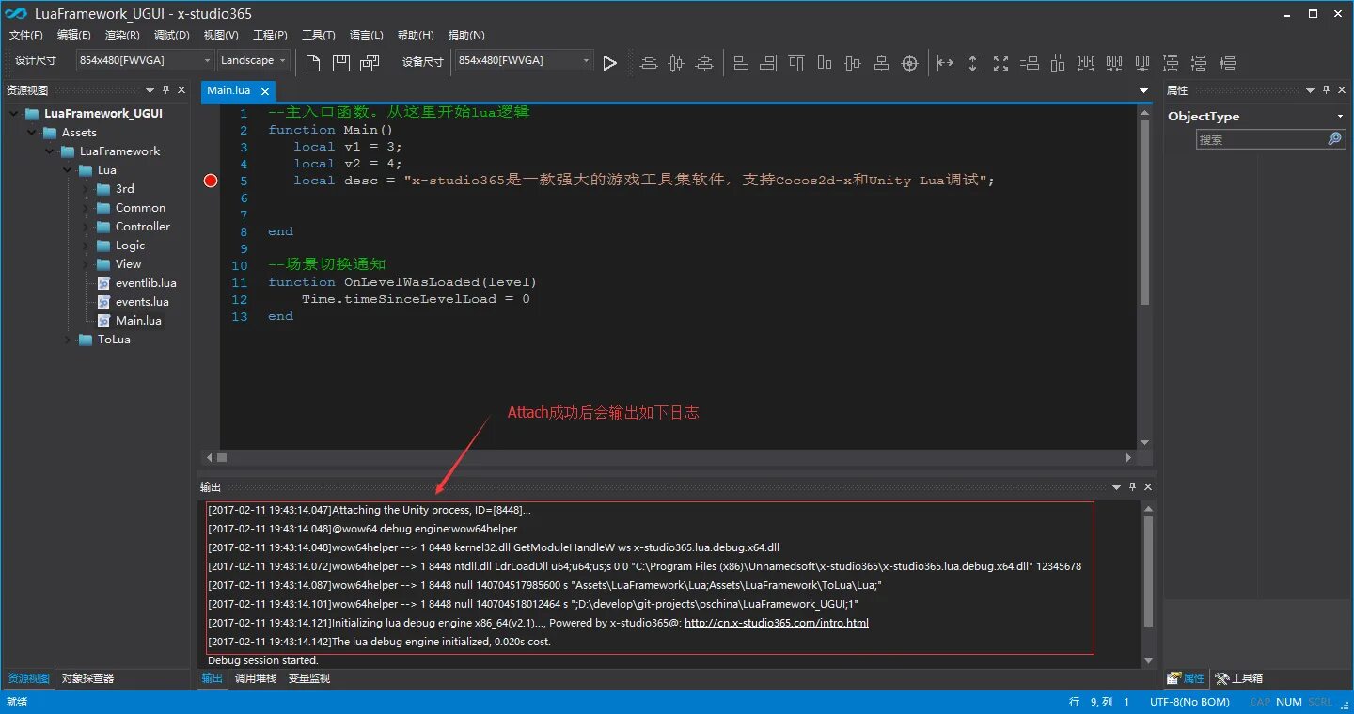Click the red breakpoint dot on line 5
This screenshot has height=714, width=1354.
pyautogui.click(x=211, y=181)
